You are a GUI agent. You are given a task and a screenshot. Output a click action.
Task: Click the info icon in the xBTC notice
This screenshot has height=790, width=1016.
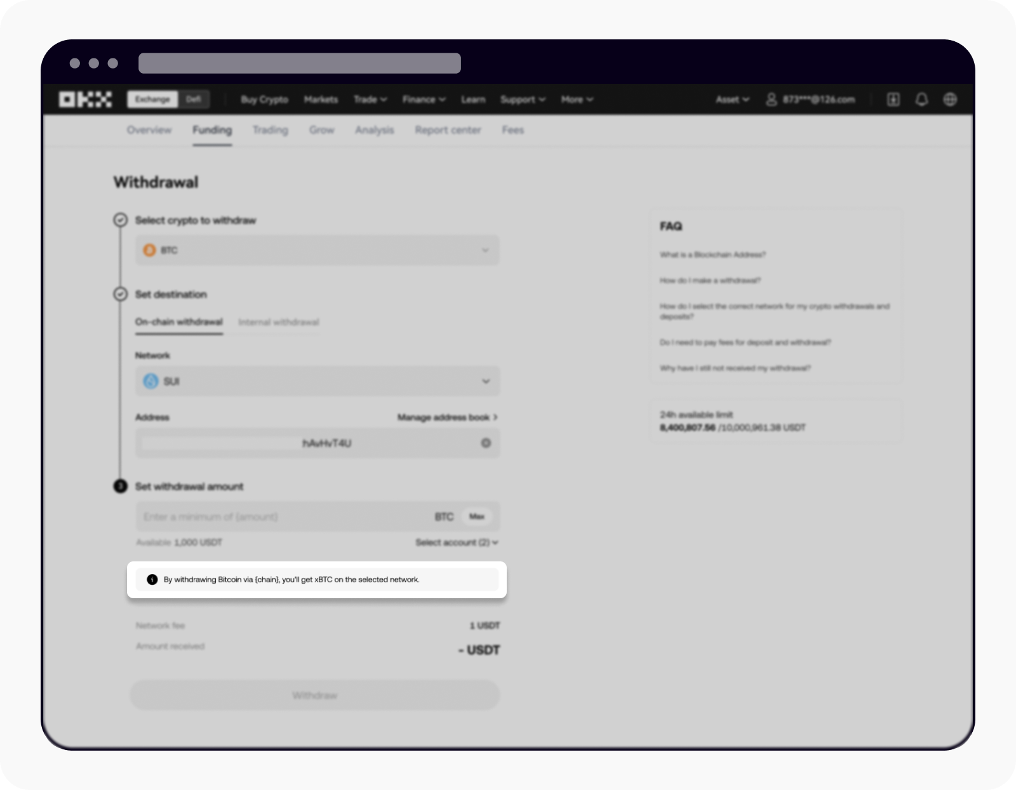[152, 579]
